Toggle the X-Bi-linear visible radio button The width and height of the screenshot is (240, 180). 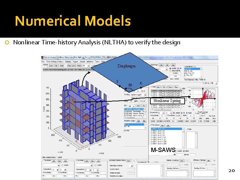(95, 165)
